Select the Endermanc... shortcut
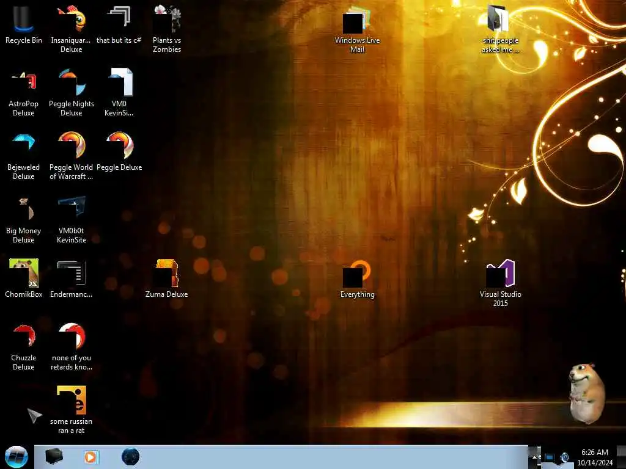Screen dimensions: 626x469 (x=71, y=279)
